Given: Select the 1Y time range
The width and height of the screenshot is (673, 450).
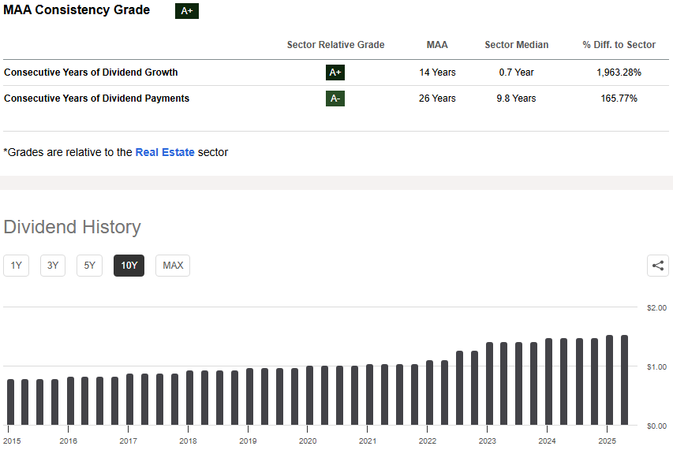Looking at the screenshot, I should point(16,266).
